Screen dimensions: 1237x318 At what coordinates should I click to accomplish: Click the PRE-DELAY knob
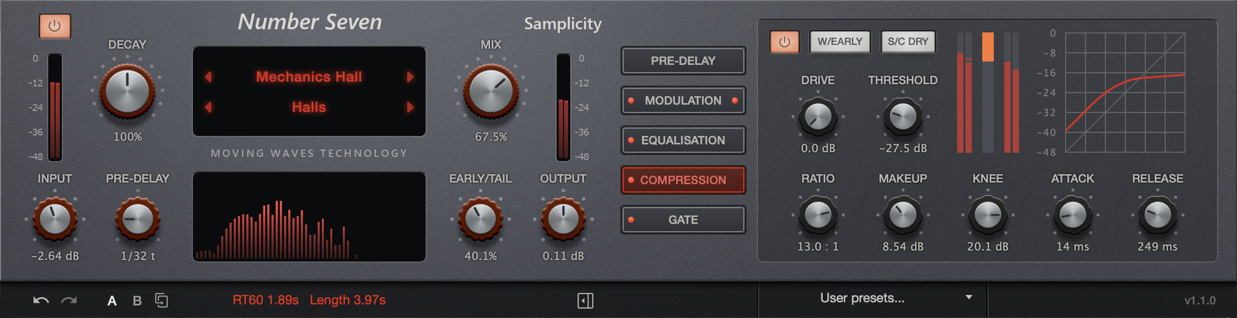pyautogui.click(x=137, y=219)
